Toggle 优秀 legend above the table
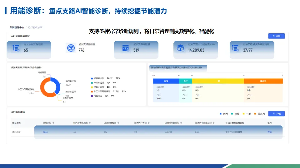Screen dimensions: 300x168 (x=224, y=114)
